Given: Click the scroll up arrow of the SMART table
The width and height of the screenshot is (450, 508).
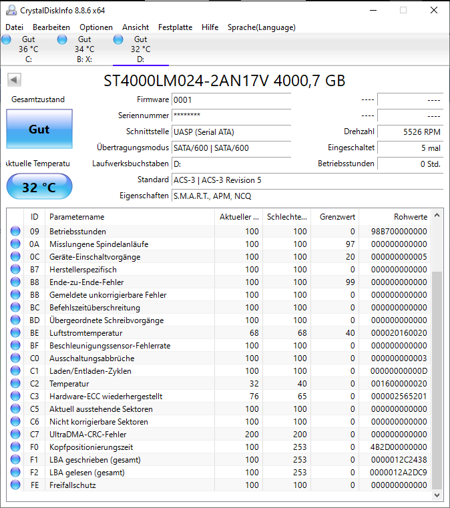Looking at the screenshot, I should tap(437, 215).
